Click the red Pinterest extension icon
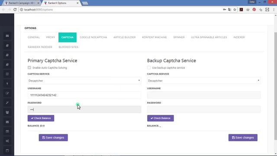Viewport: 277px width, 156px height. (x=254, y=10)
